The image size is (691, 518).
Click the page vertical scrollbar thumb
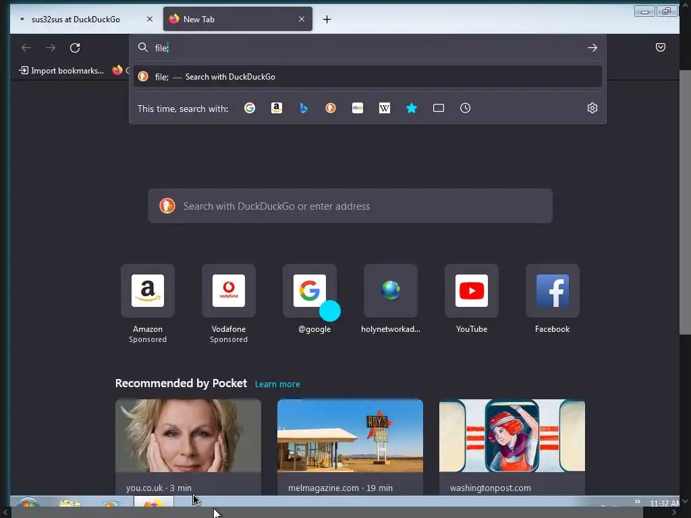point(685,202)
